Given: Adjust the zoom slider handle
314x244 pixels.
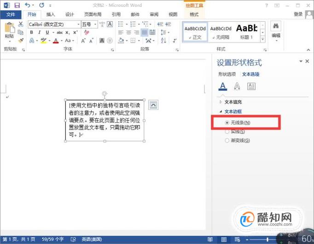Looking at the screenshot, I should pos(267,239).
